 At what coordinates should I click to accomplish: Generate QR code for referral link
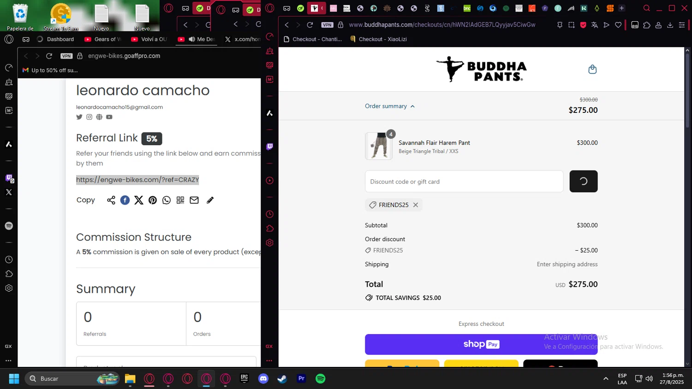pyautogui.click(x=180, y=200)
